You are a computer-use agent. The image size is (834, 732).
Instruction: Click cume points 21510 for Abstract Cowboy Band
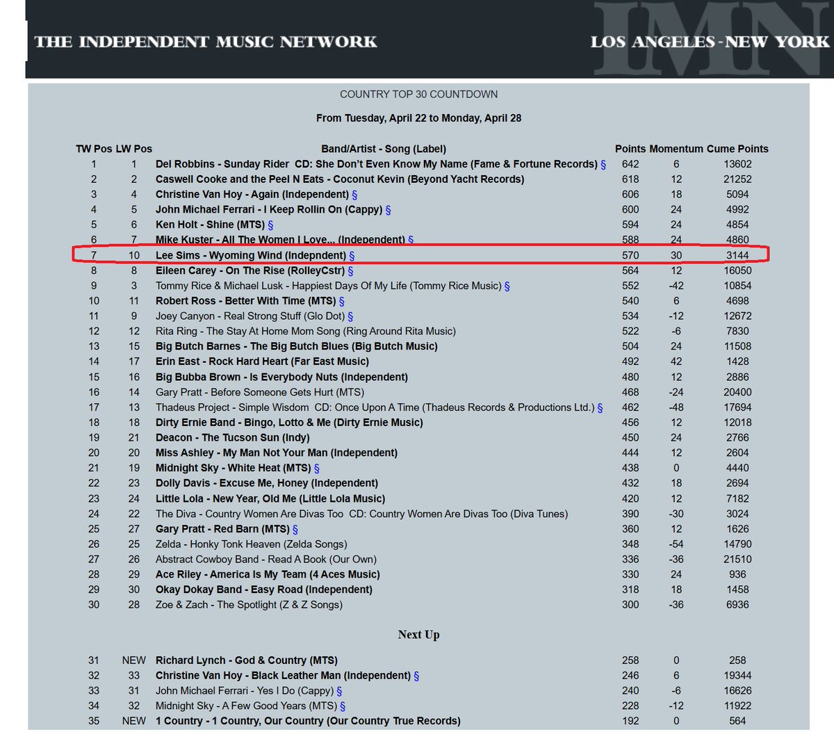737,560
